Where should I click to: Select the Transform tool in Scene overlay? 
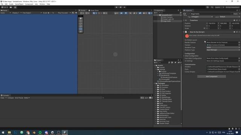81,31
